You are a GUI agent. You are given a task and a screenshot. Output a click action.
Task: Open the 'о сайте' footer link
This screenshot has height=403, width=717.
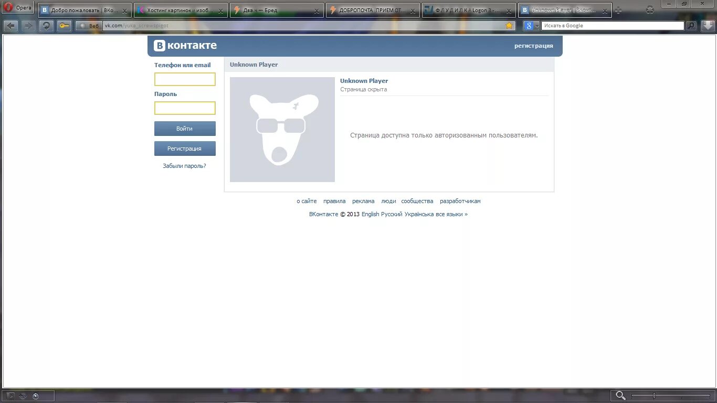(307, 201)
